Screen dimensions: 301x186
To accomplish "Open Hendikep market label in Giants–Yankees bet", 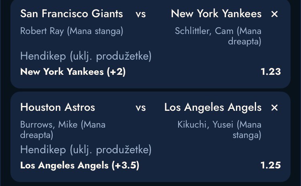I will tap(85, 56).
